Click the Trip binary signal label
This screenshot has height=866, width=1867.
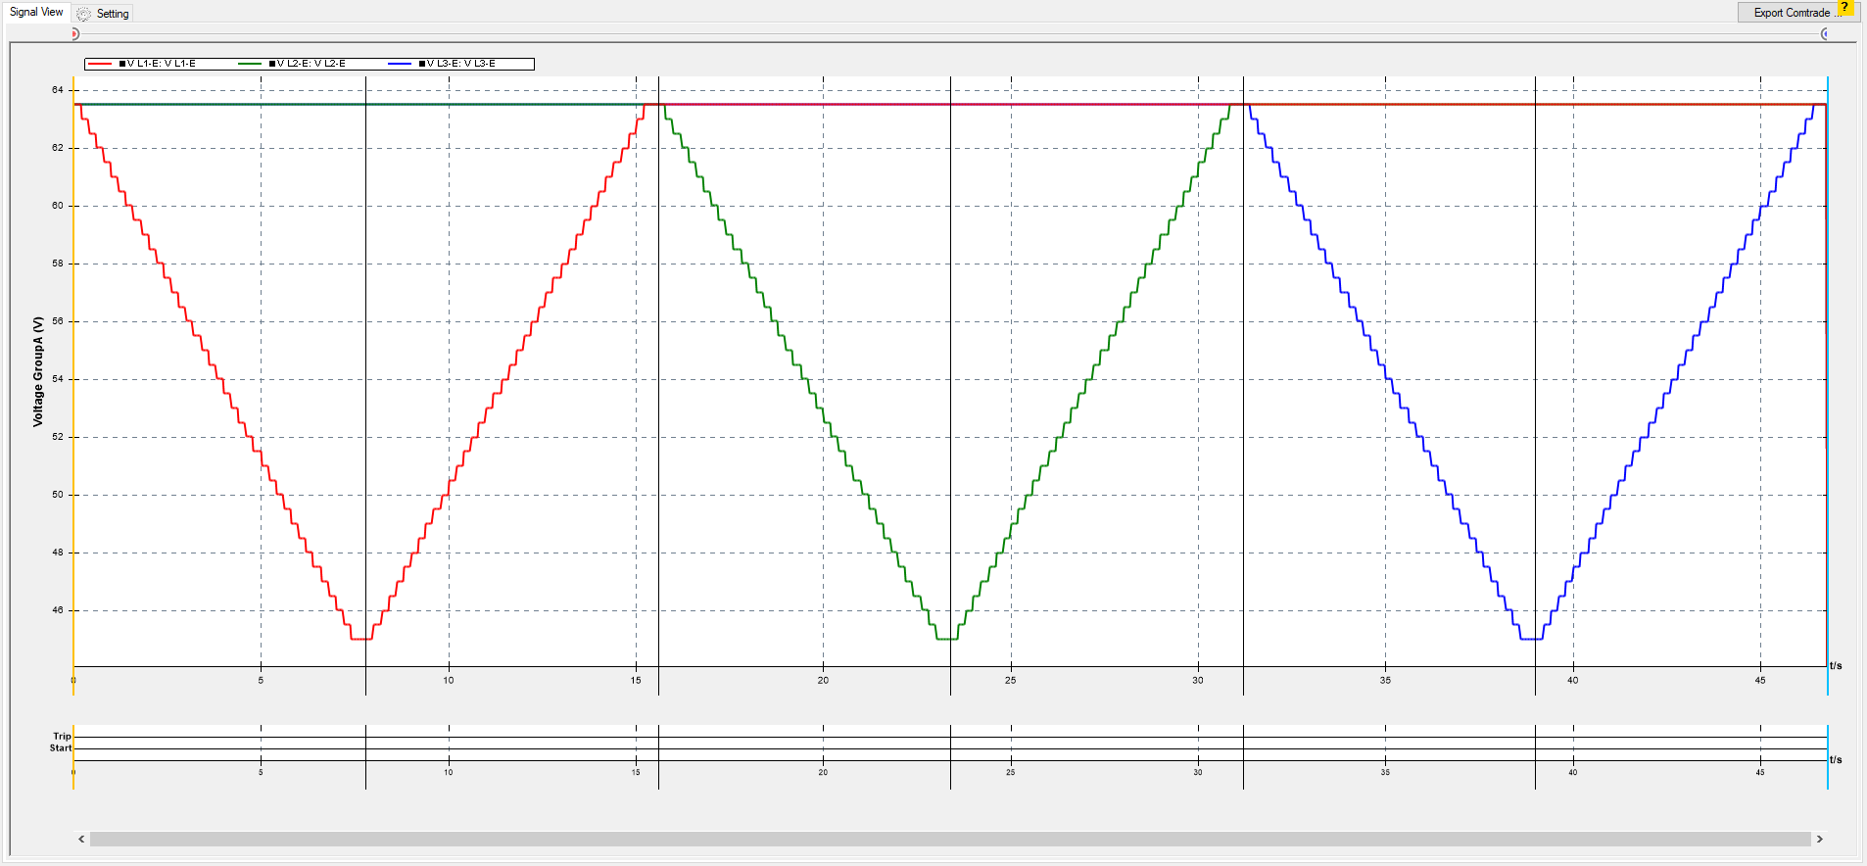(62, 737)
